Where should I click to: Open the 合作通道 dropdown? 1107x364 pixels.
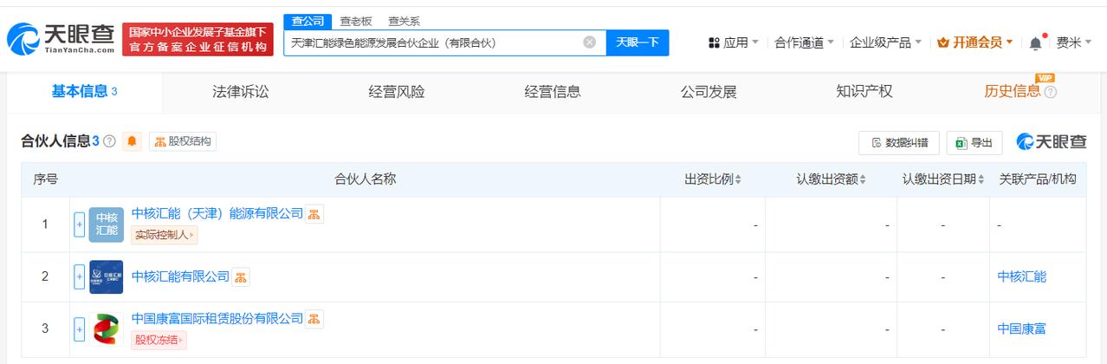805,42
